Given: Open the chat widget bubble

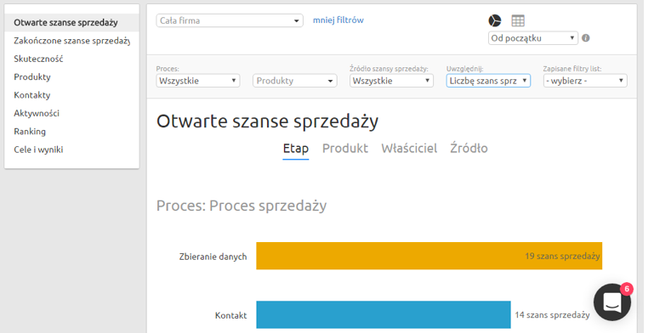Looking at the screenshot, I should tap(612, 302).
